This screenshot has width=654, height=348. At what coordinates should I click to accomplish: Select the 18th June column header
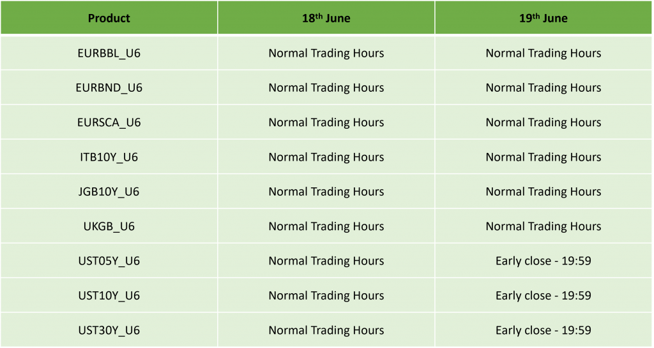[326, 18]
